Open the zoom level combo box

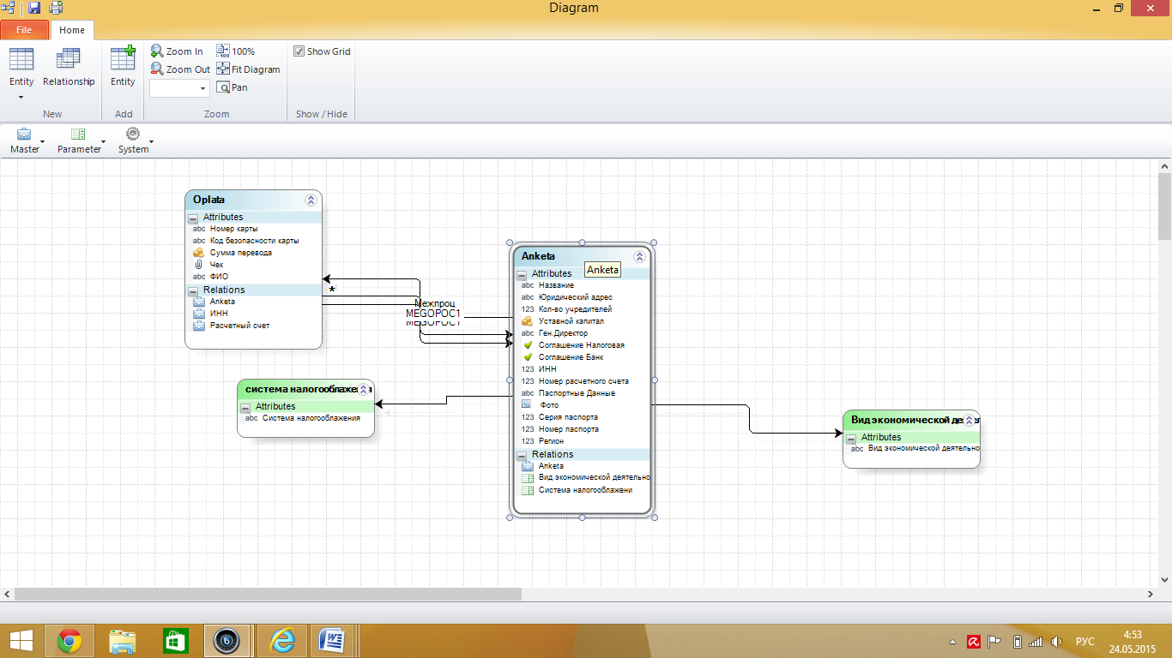click(179, 88)
